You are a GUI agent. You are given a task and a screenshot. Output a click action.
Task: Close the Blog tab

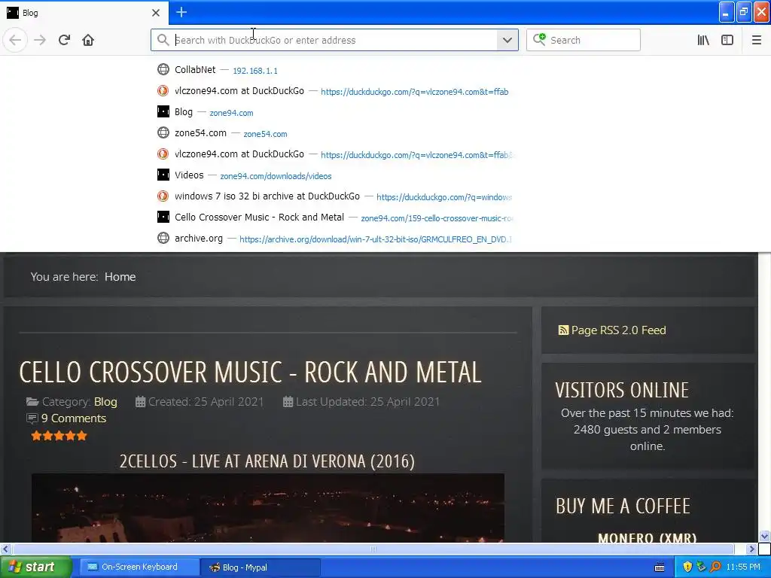[156, 13]
